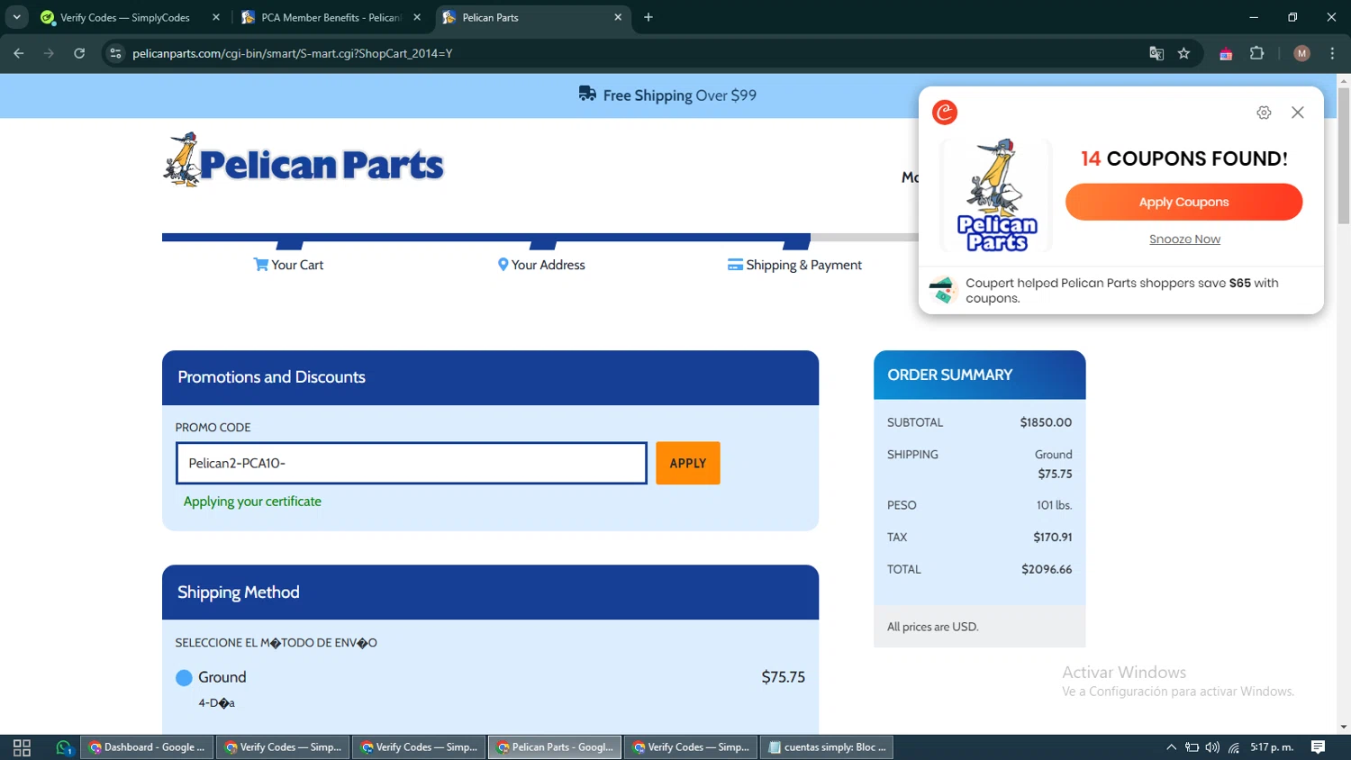Click the Pelican Parts thumbnail in popup

(996, 195)
